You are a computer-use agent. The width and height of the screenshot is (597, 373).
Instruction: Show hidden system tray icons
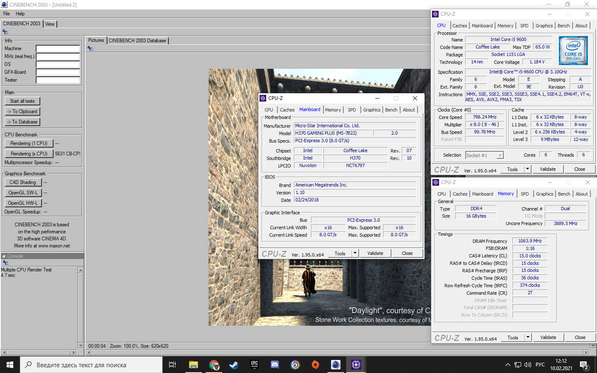coord(507,365)
